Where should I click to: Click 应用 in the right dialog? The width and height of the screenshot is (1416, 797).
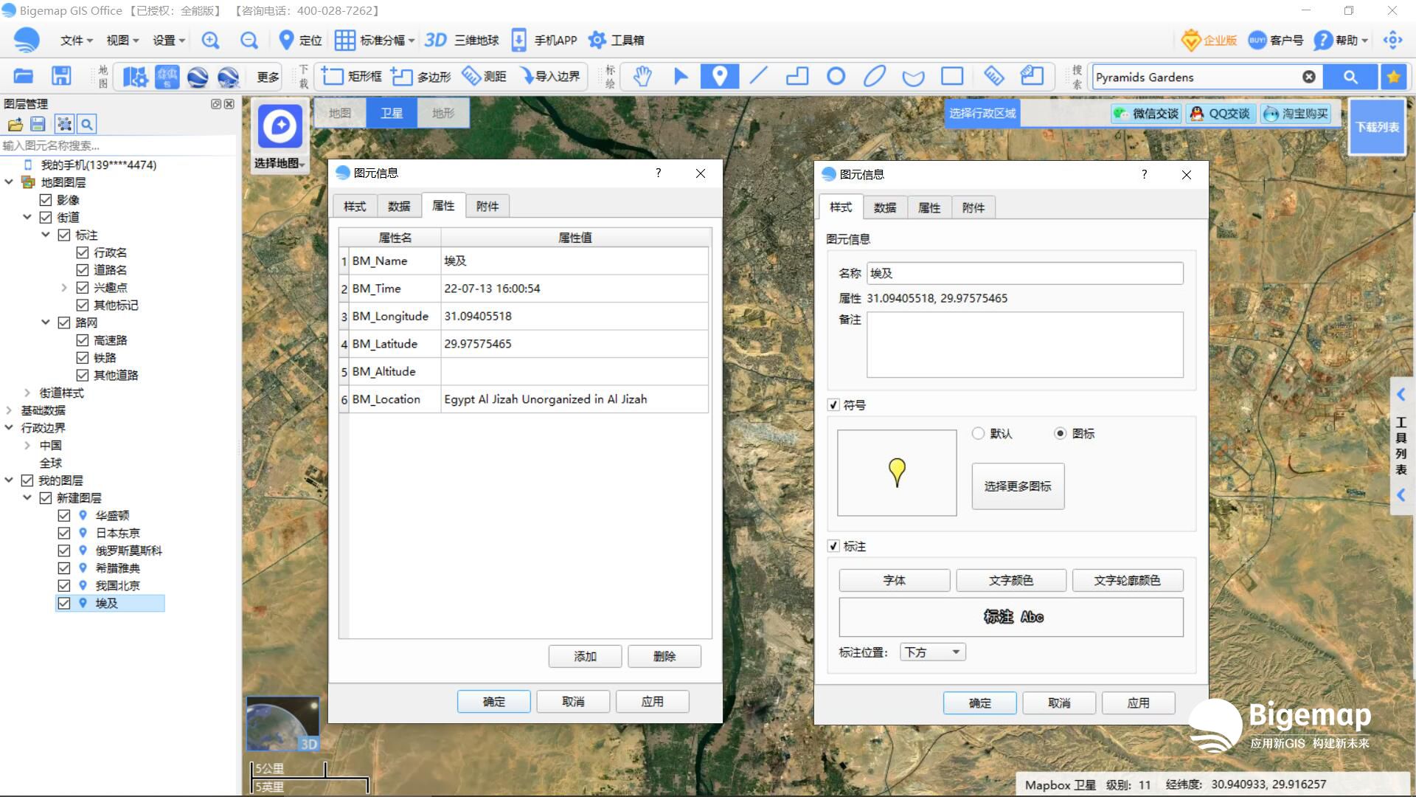point(1138,703)
